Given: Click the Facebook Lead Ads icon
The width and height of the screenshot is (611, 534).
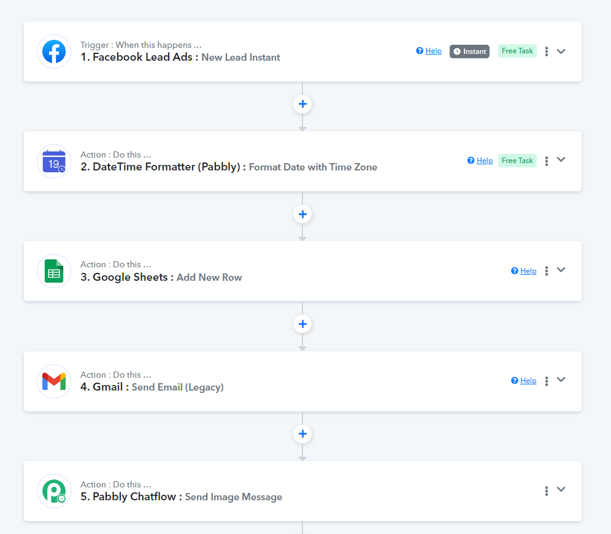Looking at the screenshot, I should coord(54,51).
